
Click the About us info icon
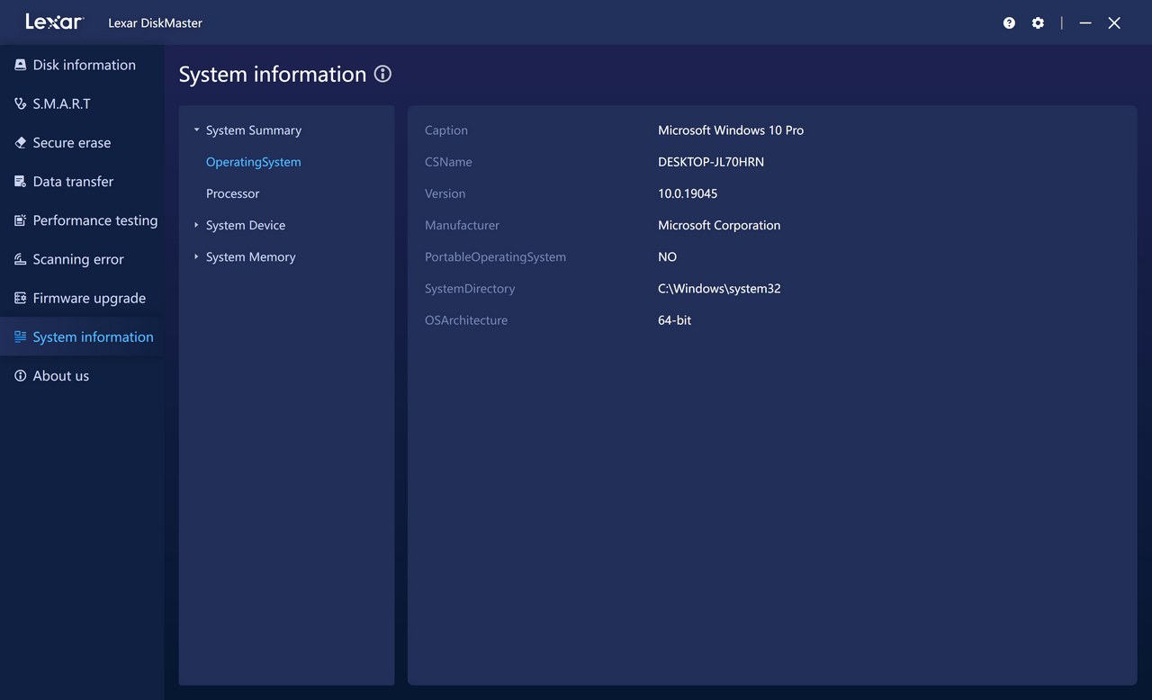20,376
